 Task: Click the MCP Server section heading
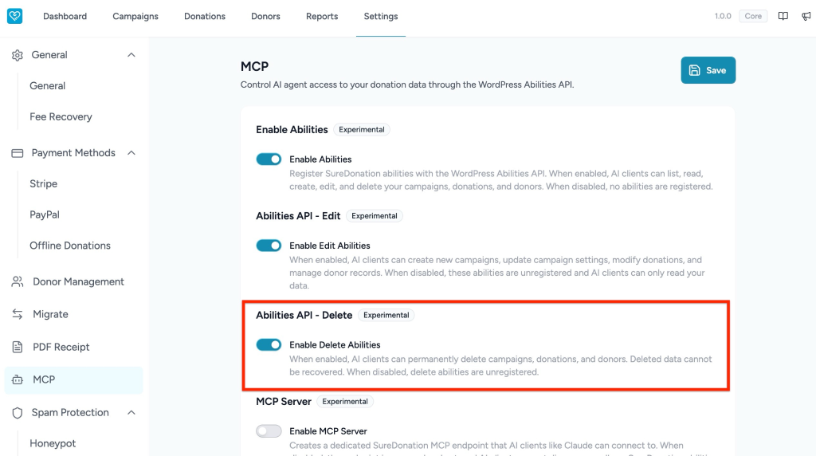[x=284, y=401]
